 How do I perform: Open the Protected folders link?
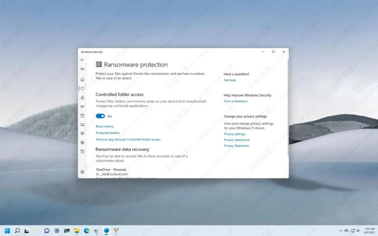pos(107,133)
